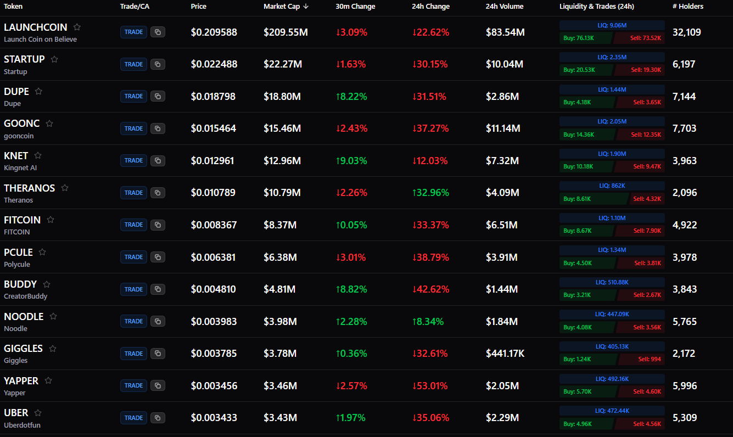The width and height of the screenshot is (733, 437).
Task: Sort table by Price header
Action: [x=199, y=7]
